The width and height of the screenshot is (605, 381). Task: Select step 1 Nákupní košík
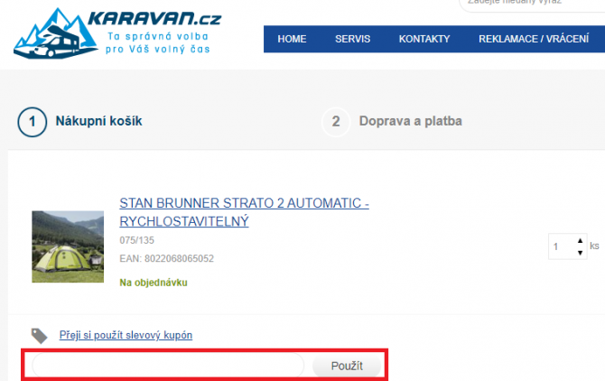[79, 122]
